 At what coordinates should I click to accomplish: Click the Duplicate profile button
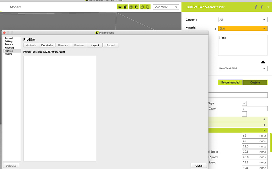click(x=47, y=45)
